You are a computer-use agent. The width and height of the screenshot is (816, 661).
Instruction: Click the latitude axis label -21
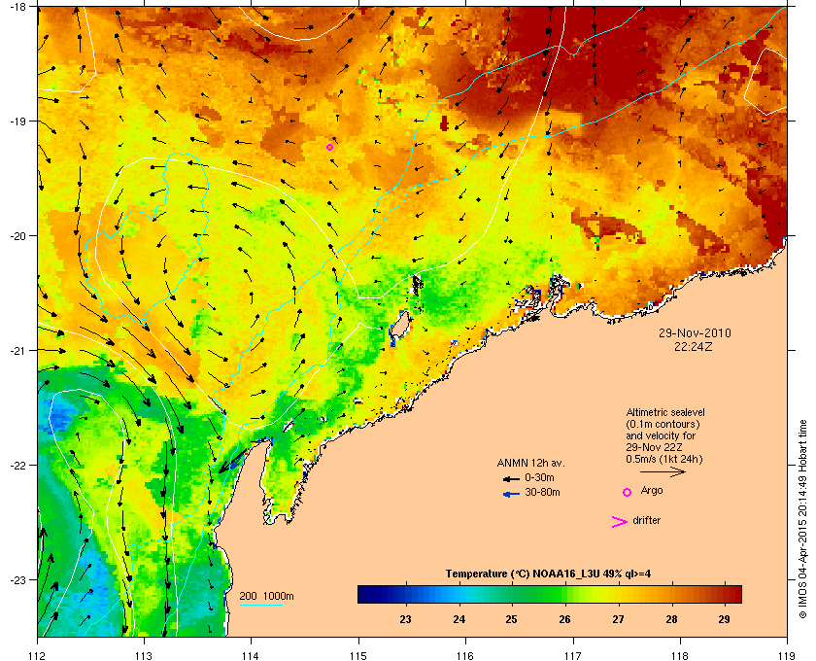17,351
